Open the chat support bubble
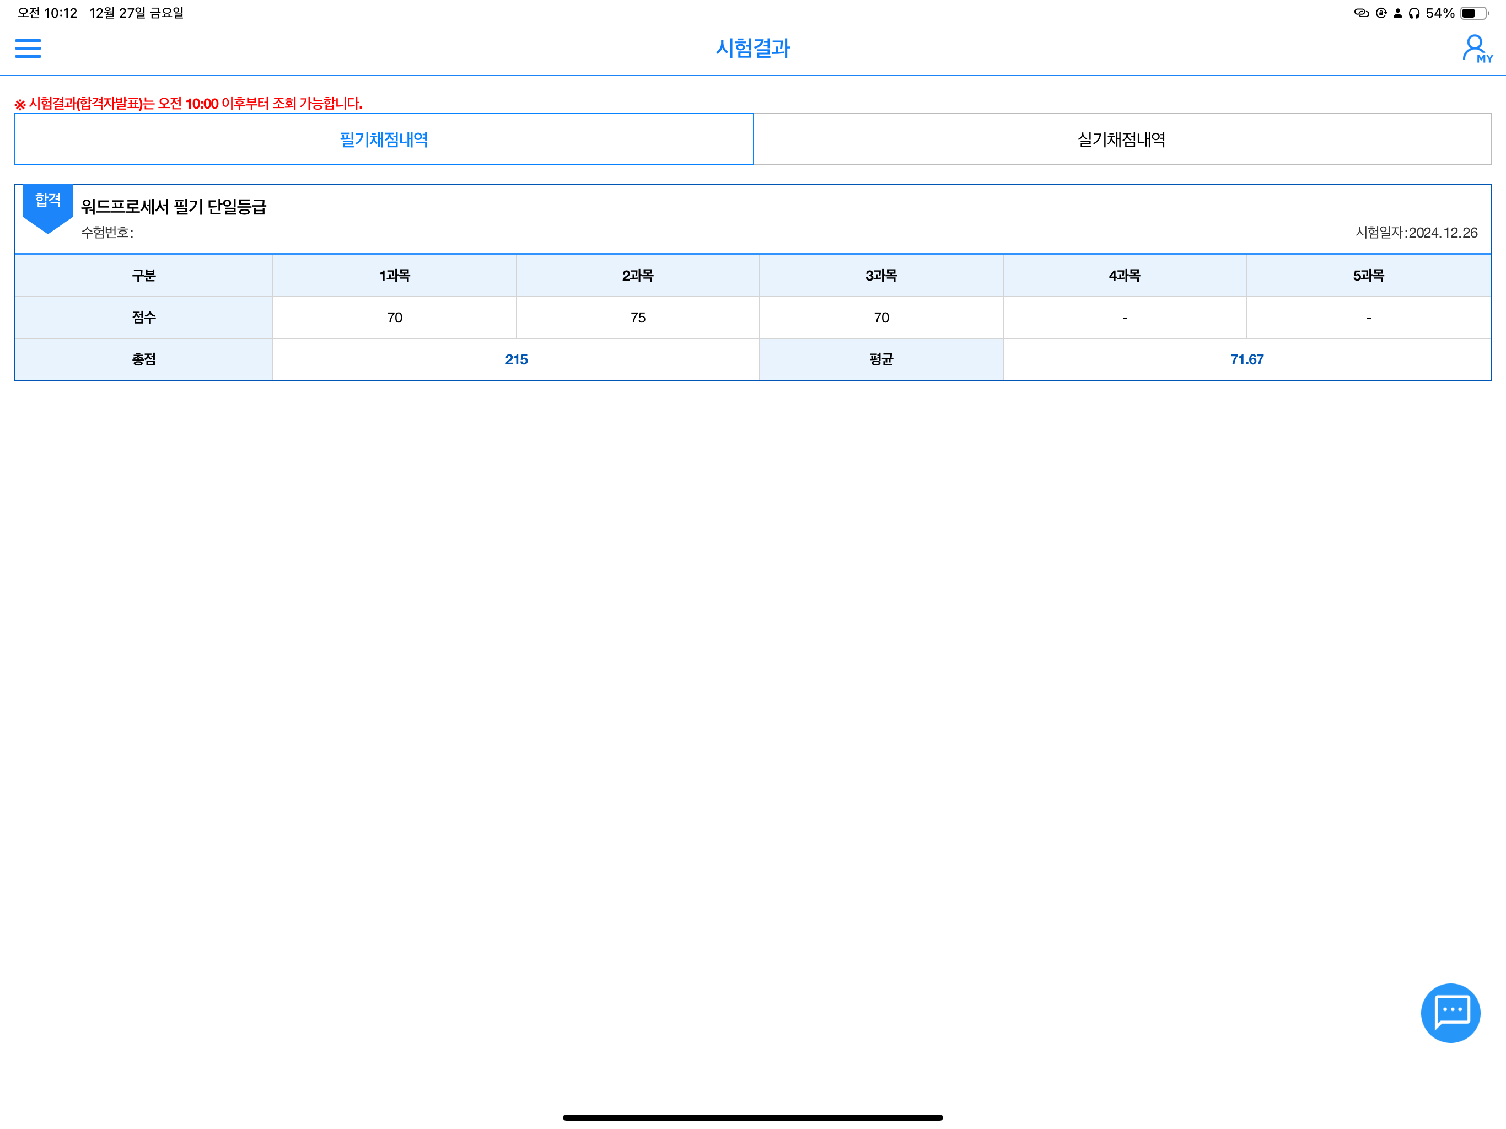This screenshot has width=1506, height=1129. click(1450, 1013)
